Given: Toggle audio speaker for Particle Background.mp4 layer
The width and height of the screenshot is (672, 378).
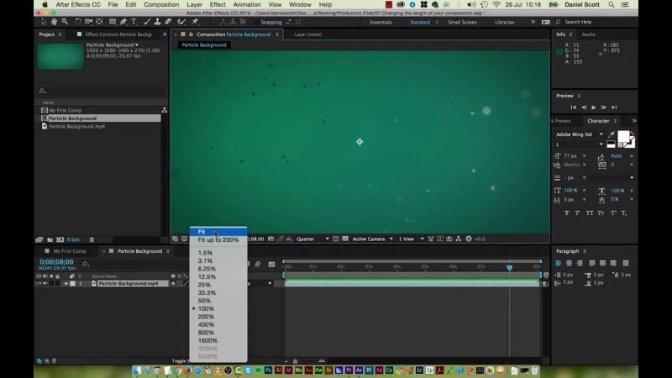Looking at the screenshot, I should (45, 283).
